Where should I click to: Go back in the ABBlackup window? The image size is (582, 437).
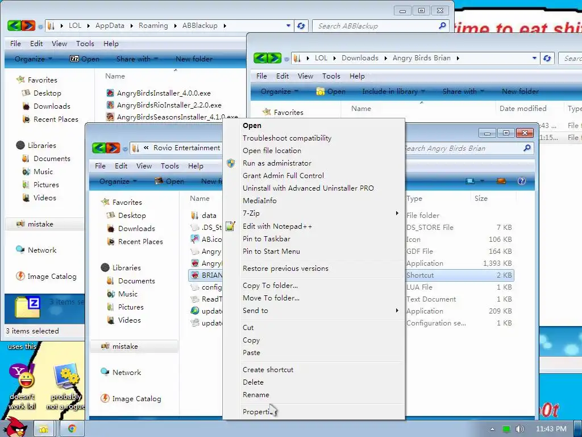pos(14,26)
